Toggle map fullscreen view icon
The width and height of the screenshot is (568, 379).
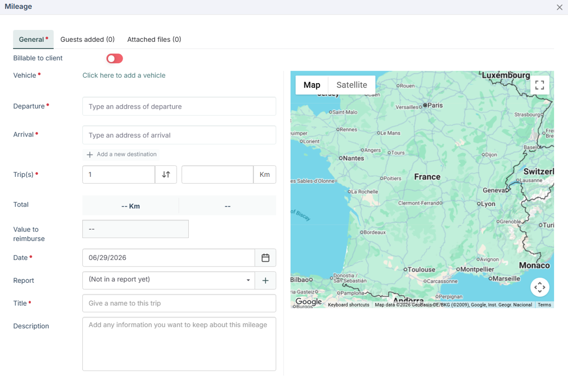tap(540, 85)
